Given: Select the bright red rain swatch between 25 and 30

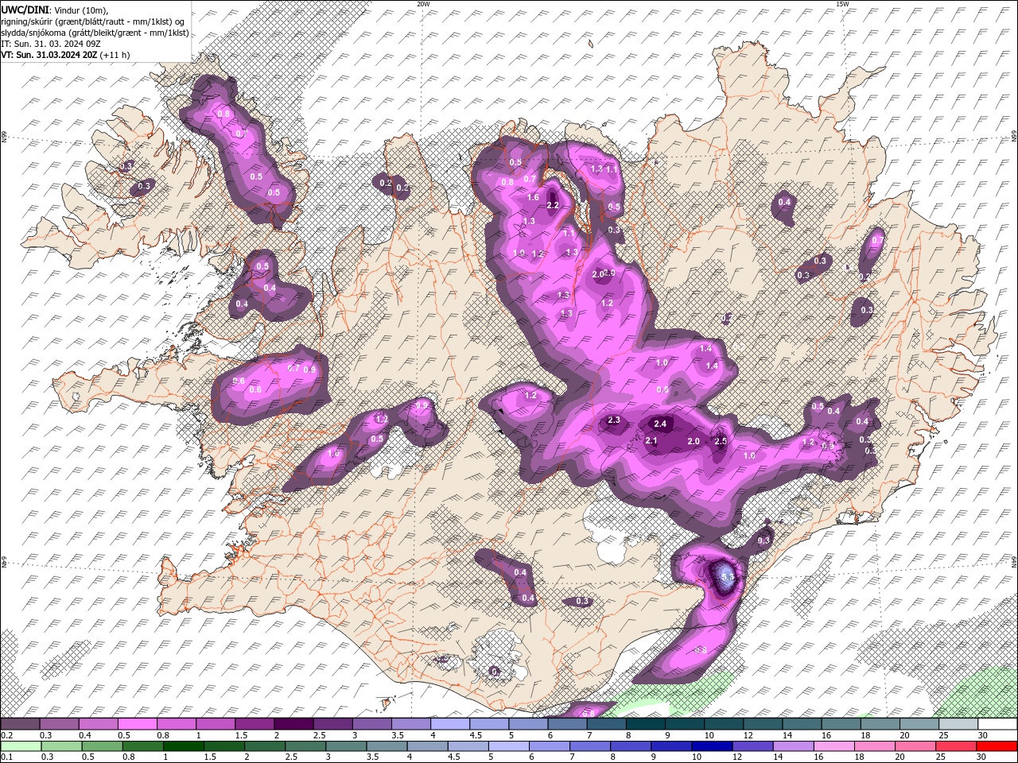Looking at the screenshot, I should coord(958,746).
